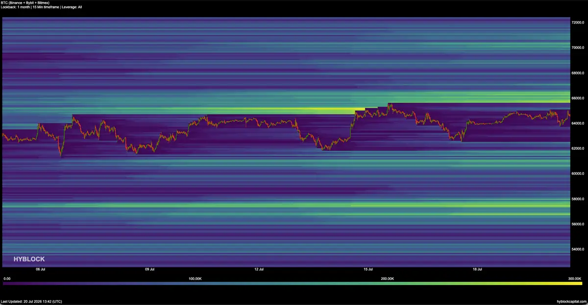Click the 12 Jul date marker
588x305 pixels.
click(259, 269)
